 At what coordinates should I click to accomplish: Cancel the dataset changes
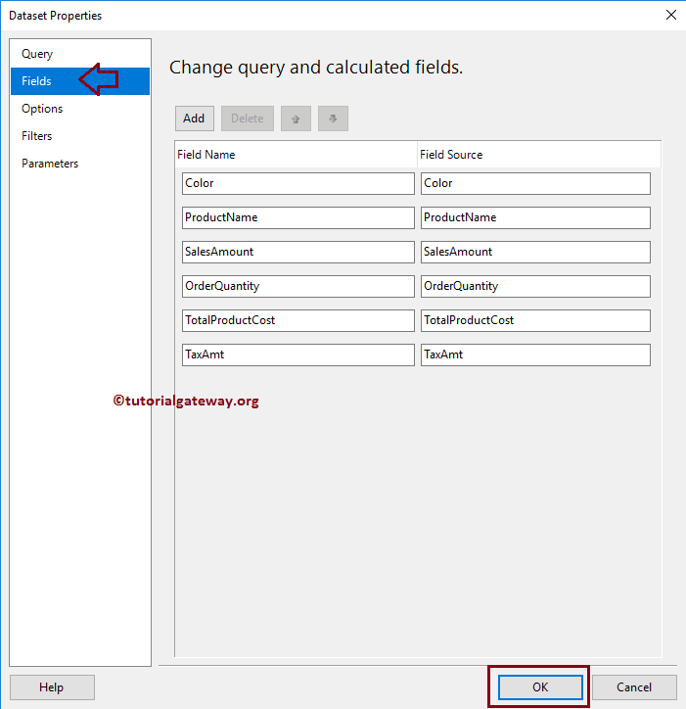tap(634, 687)
